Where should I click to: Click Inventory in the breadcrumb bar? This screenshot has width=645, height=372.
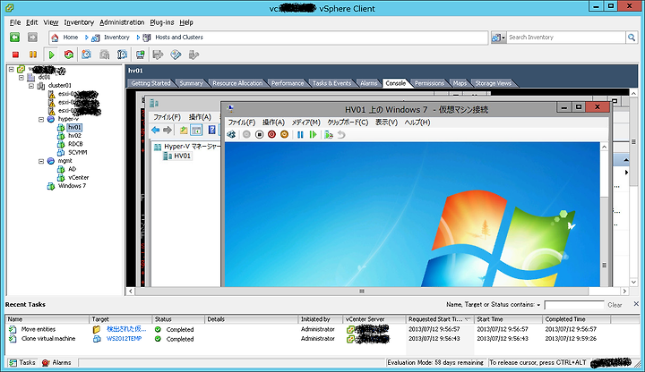(116, 38)
